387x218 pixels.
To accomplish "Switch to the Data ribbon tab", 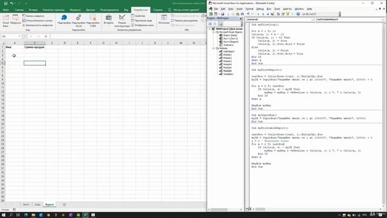I will point(91,10).
